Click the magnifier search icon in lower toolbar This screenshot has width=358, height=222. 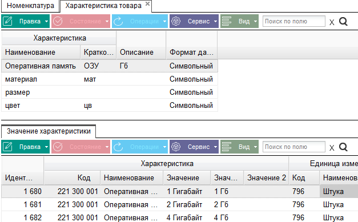[343, 147]
